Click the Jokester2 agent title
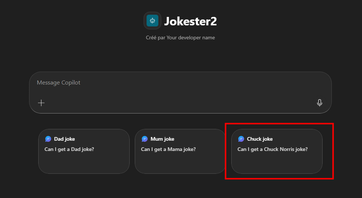Image resolution: width=362 pixels, height=198 pixels. pos(190,21)
